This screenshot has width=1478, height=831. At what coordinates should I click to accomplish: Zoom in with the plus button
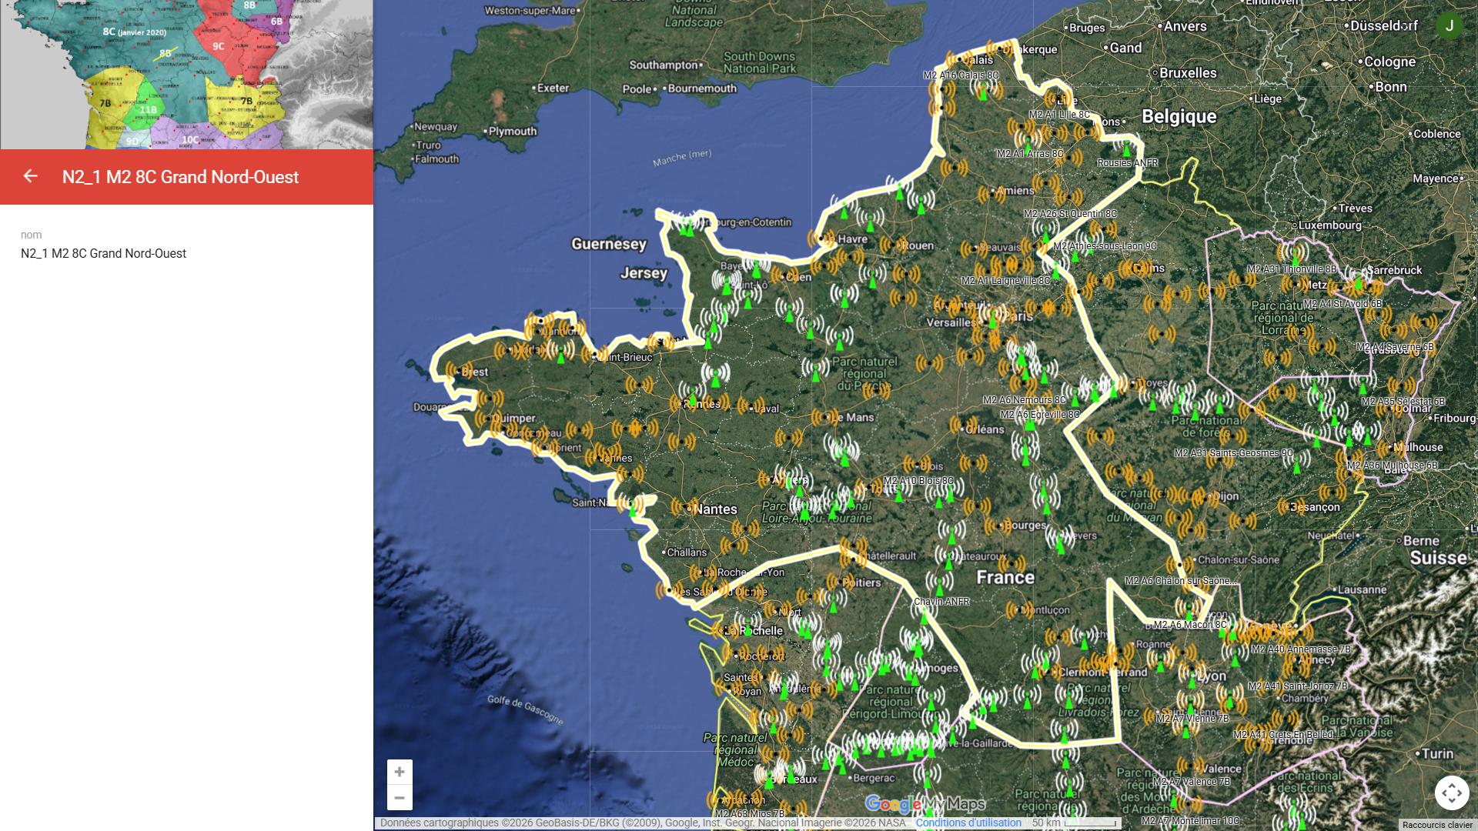click(400, 772)
